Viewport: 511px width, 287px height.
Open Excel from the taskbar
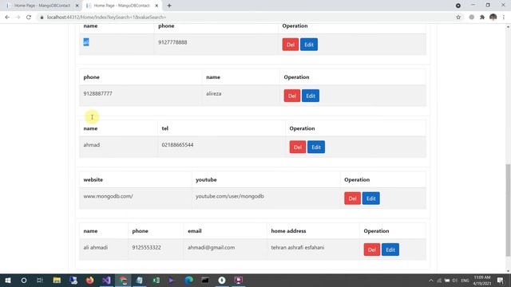156,280
